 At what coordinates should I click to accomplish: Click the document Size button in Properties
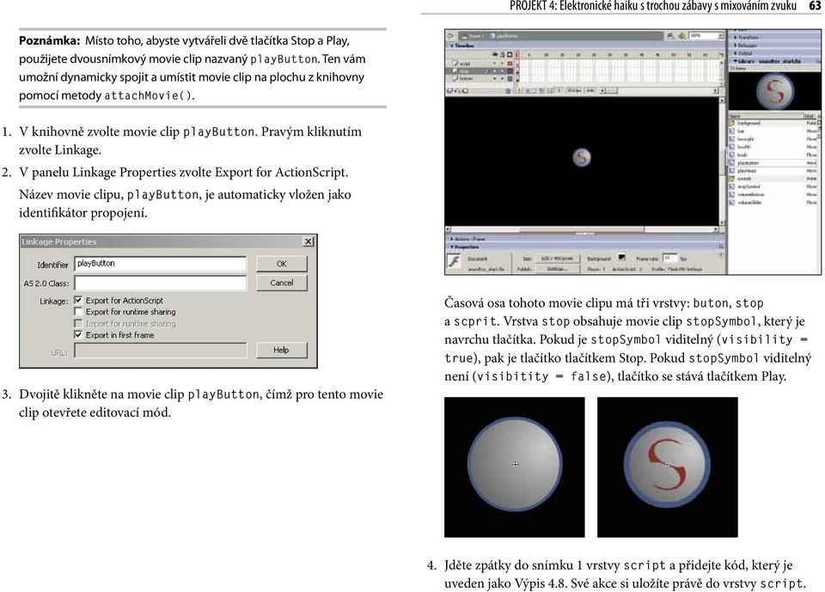tap(557, 259)
